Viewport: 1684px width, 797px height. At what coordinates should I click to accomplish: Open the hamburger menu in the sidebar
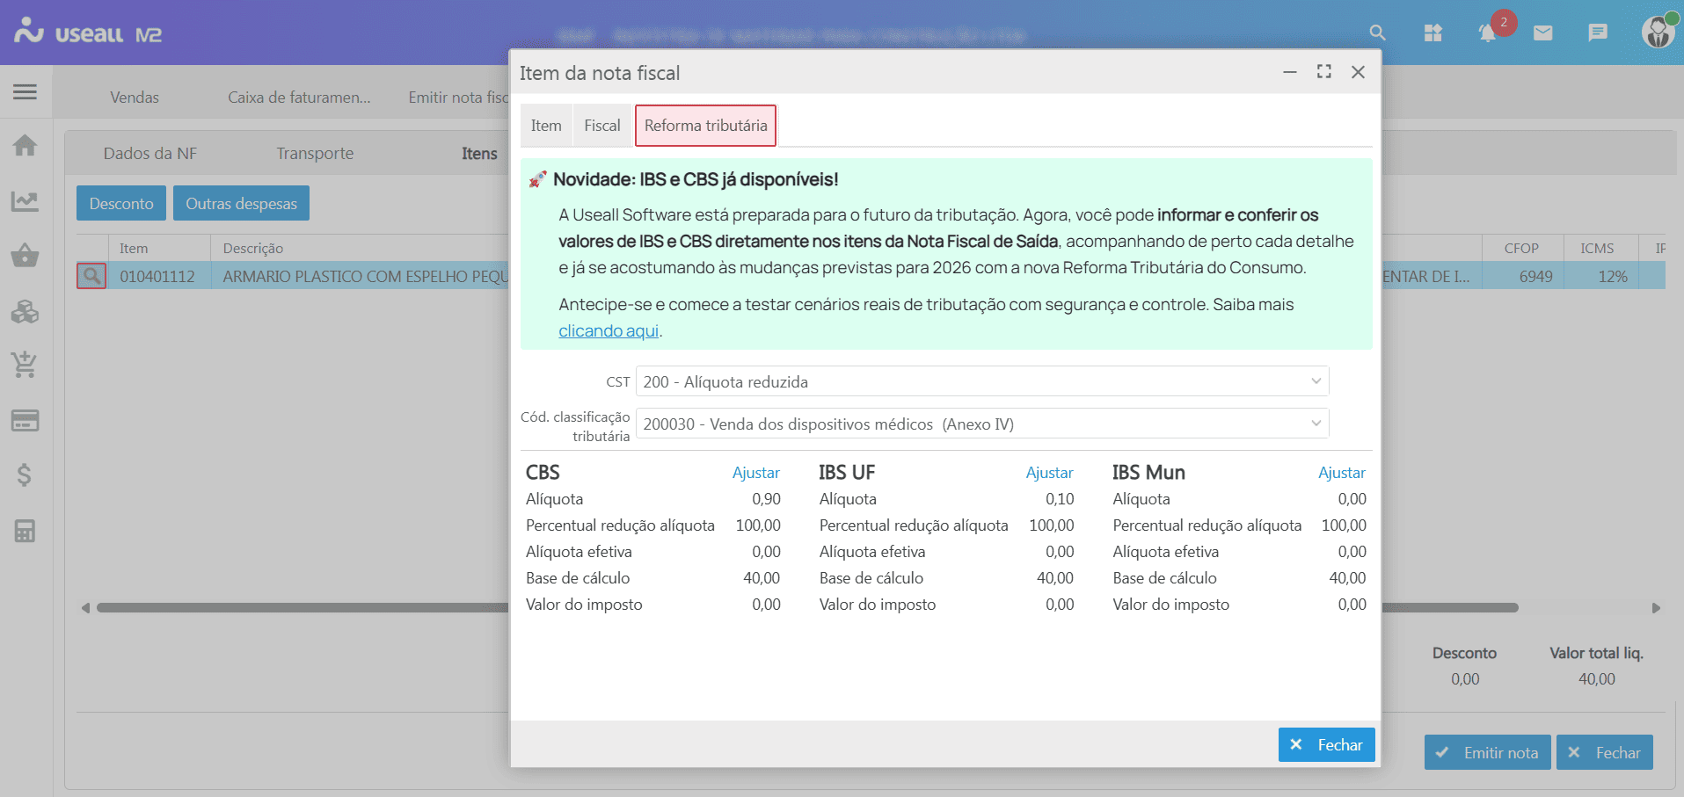click(25, 92)
